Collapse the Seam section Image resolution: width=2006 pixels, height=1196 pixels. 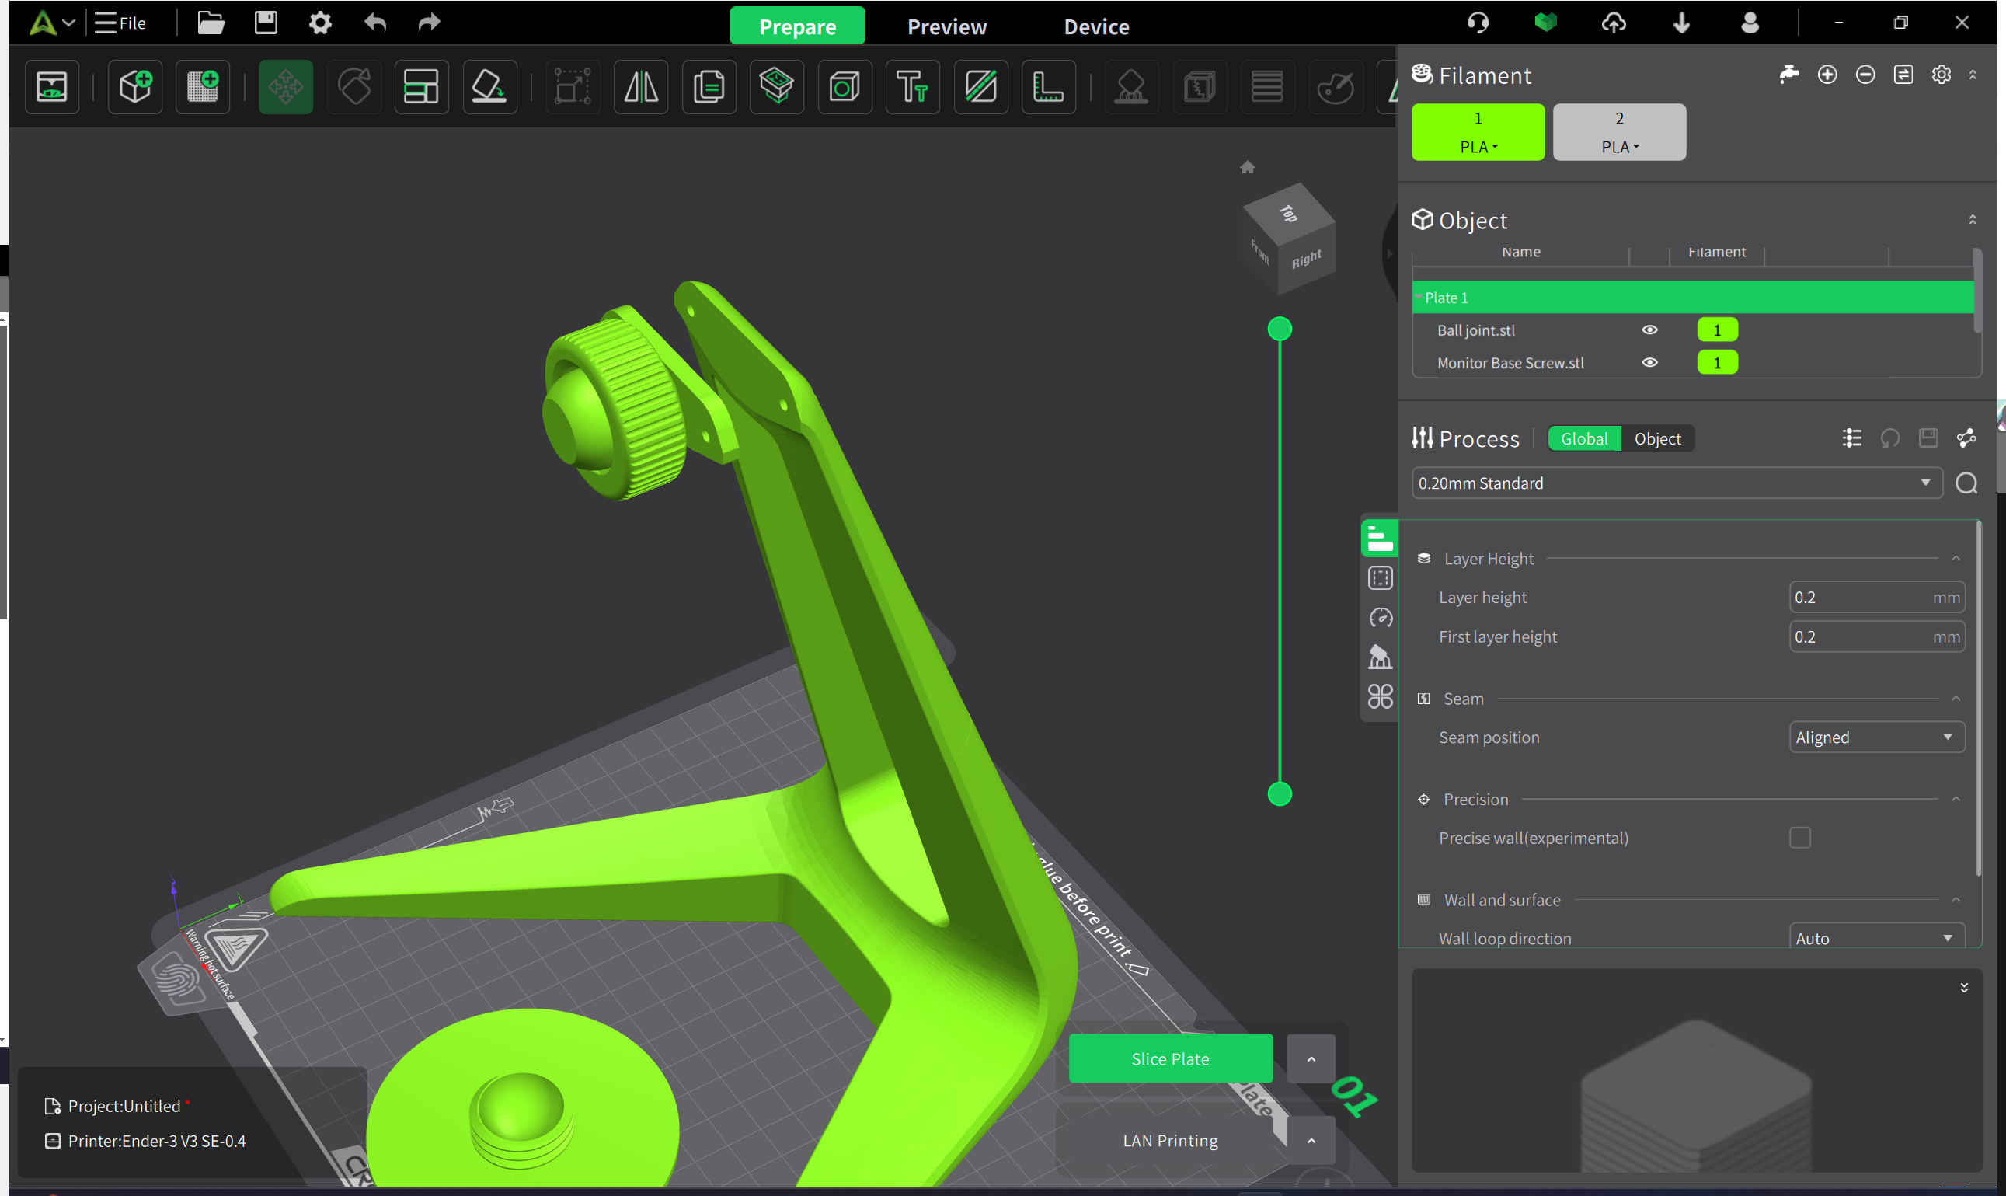click(1956, 699)
